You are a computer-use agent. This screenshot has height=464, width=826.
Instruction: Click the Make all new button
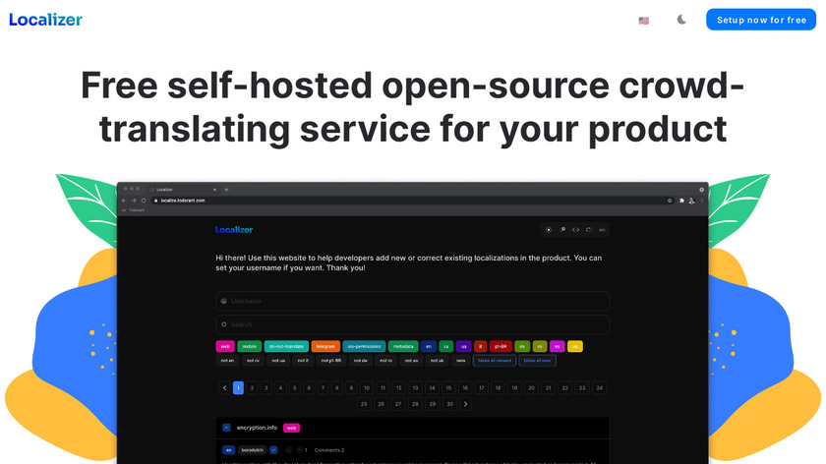pos(537,361)
